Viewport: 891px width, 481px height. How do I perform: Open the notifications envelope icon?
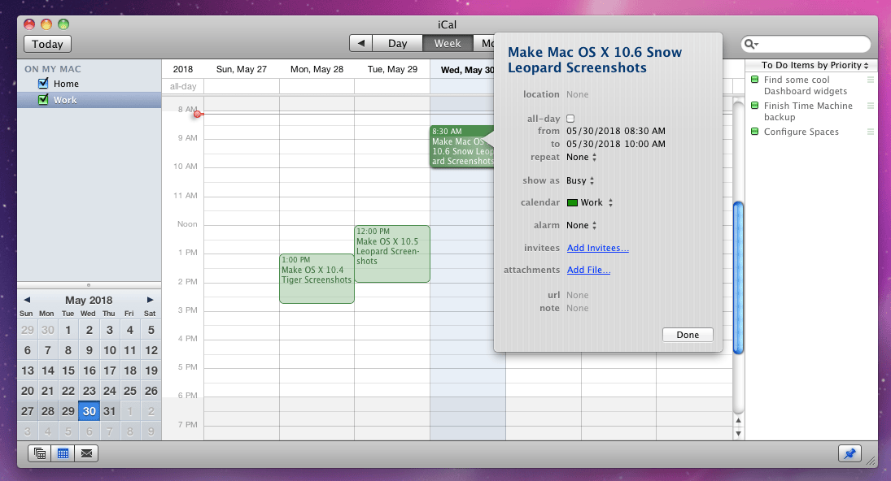click(86, 453)
